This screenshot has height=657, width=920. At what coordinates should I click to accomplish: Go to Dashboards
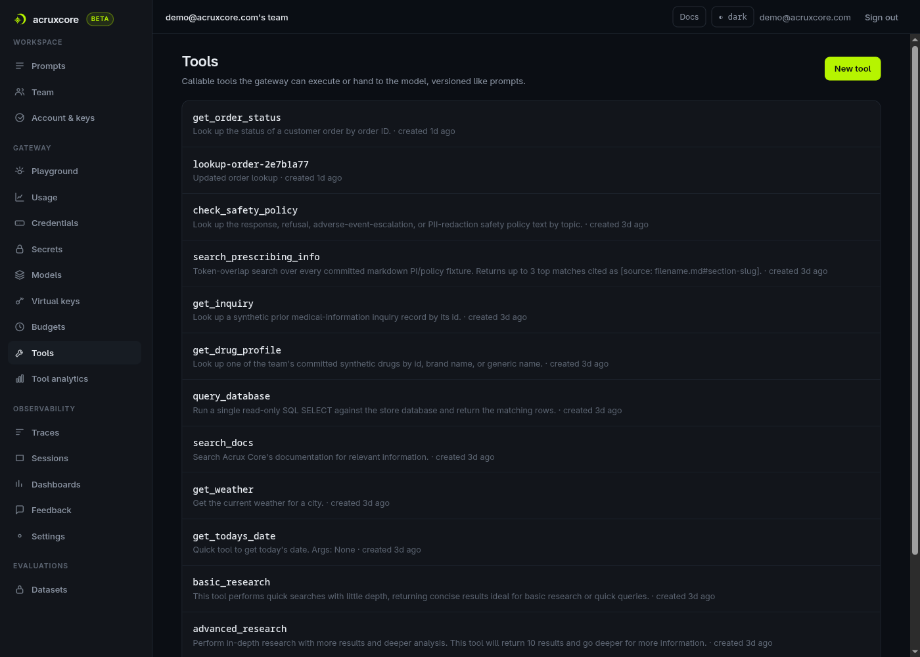pyautogui.click(x=74, y=484)
